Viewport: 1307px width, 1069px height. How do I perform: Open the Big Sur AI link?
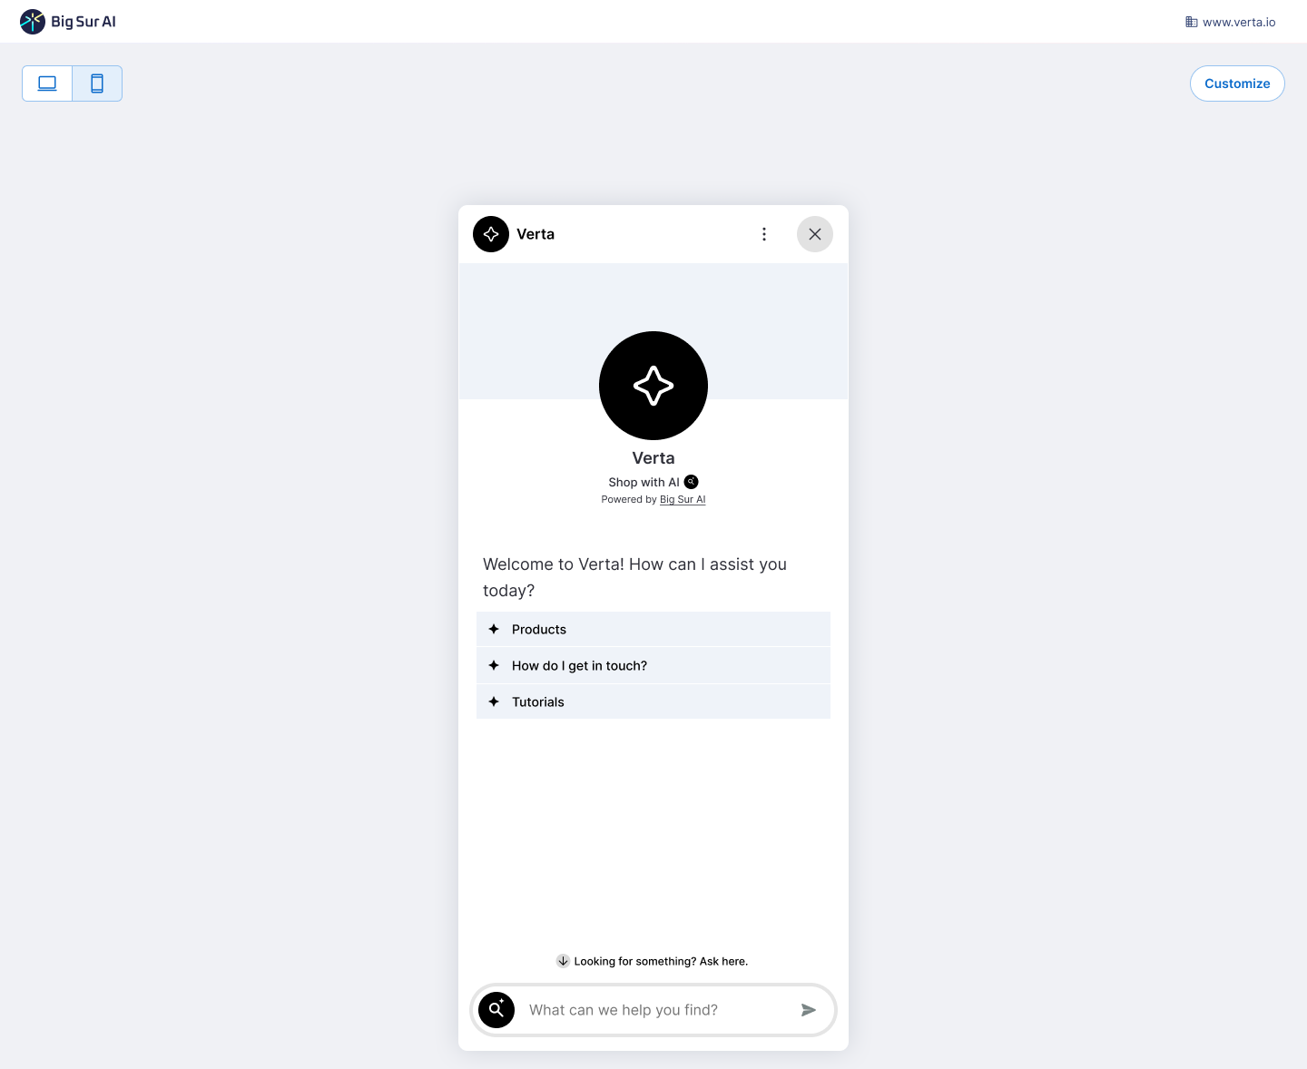683,499
